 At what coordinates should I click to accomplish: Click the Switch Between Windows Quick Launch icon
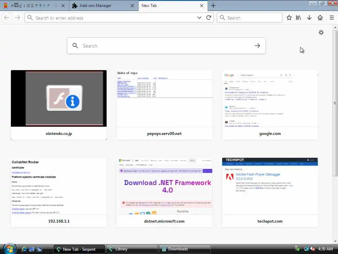click(x=39, y=249)
